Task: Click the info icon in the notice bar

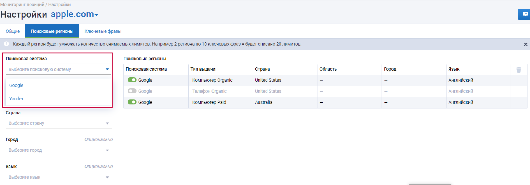Action: click(6, 44)
